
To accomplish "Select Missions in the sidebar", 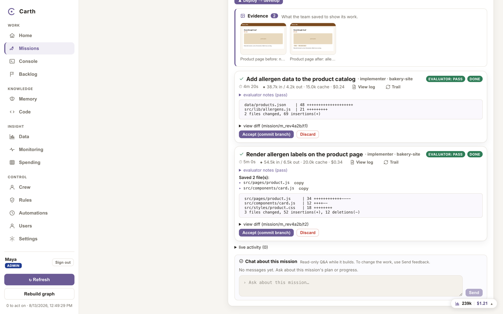I will [39, 48].
